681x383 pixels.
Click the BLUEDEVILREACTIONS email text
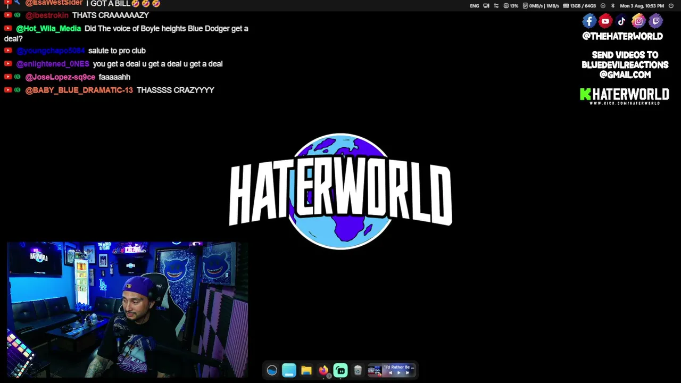(x=625, y=65)
